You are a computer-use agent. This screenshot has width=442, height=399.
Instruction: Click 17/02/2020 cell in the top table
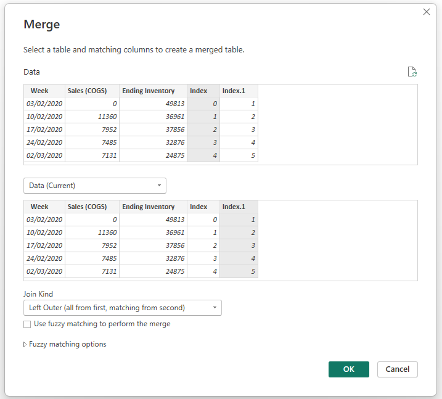(44, 130)
